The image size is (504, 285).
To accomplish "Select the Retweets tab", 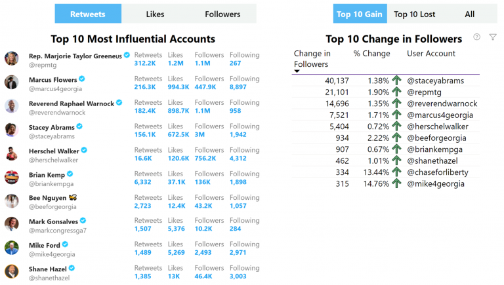I will click(88, 14).
